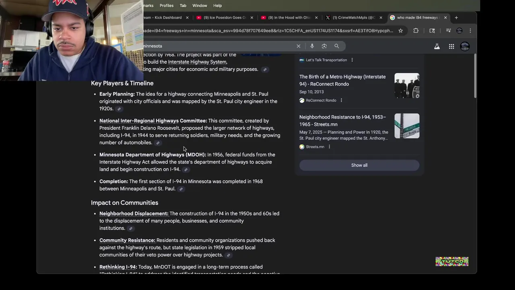
Task: Open Neighborhood Resistance to I-94 Streets.mn result
Action: 342,120
